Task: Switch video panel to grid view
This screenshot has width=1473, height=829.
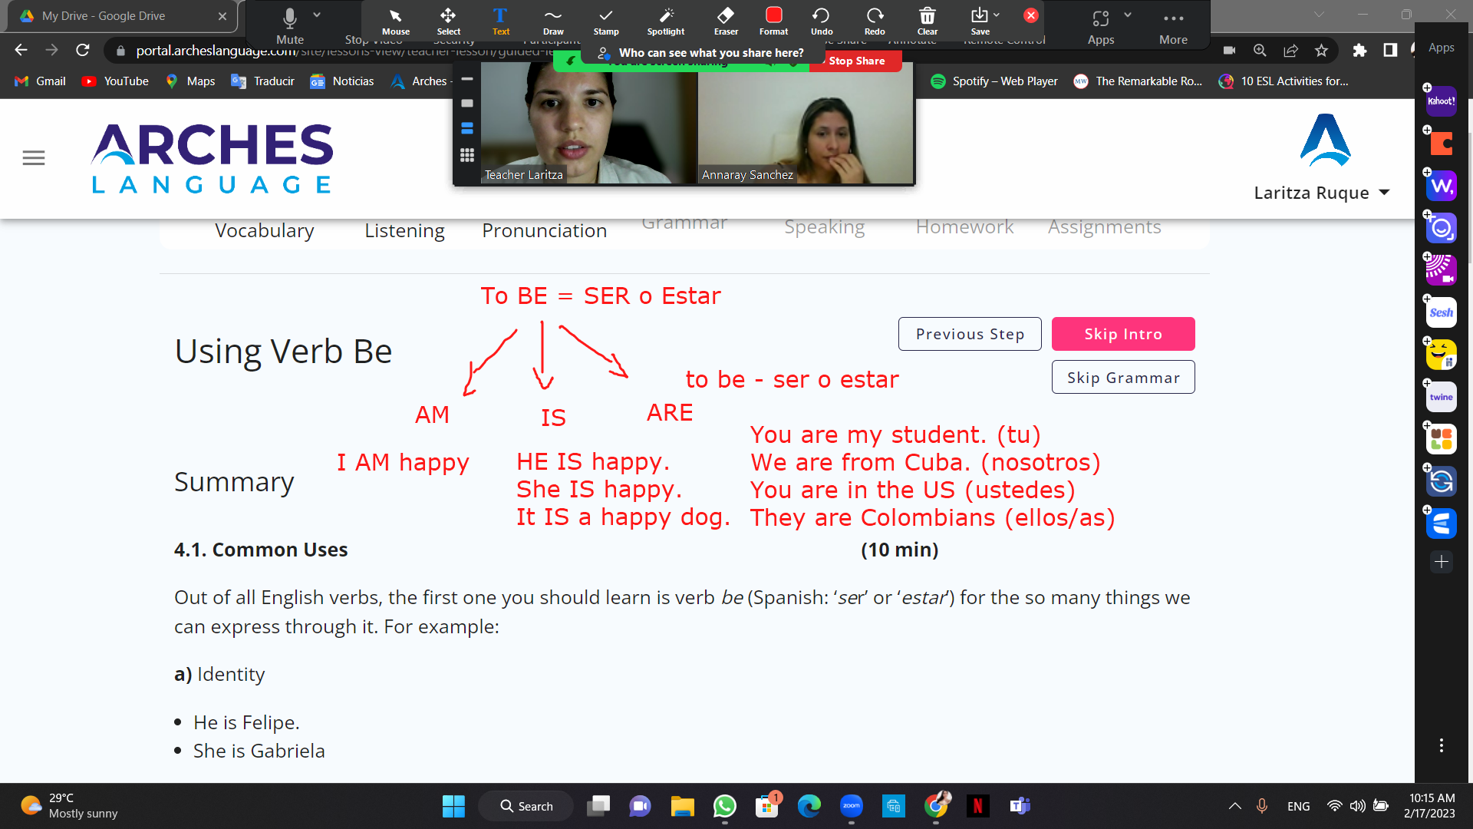Action: (x=466, y=155)
